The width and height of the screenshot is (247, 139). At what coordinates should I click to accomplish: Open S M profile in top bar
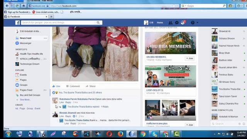[148, 23]
